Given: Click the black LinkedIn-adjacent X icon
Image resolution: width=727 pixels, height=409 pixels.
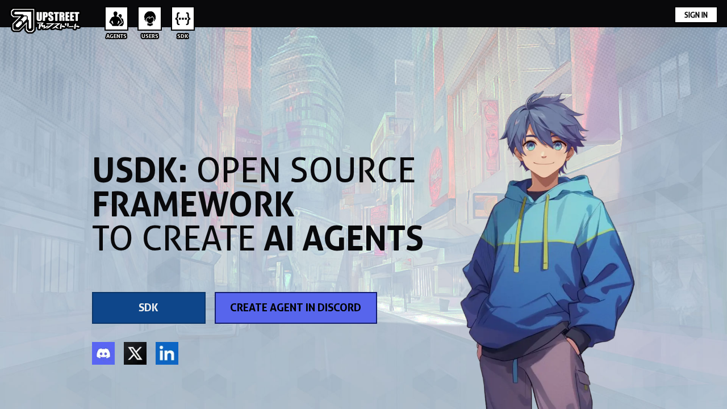Looking at the screenshot, I should click(135, 353).
